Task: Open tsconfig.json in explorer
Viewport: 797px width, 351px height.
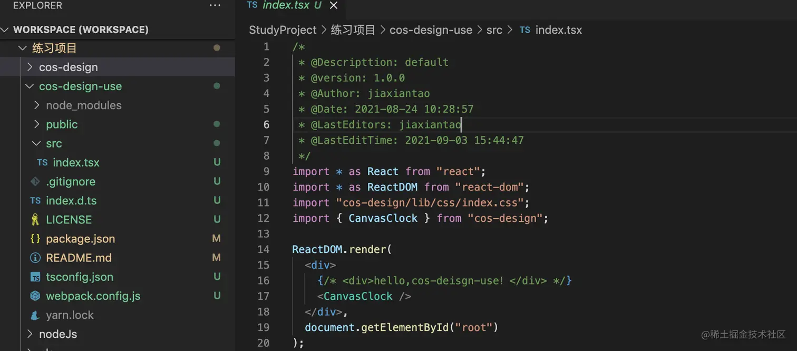Action: coord(80,277)
